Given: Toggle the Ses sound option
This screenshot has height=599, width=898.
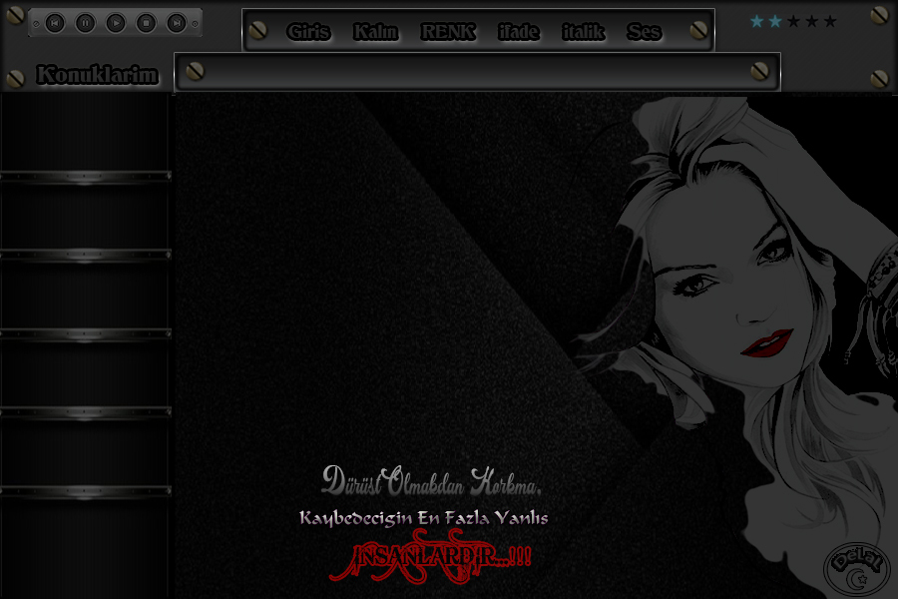Looking at the screenshot, I should [x=644, y=32].
